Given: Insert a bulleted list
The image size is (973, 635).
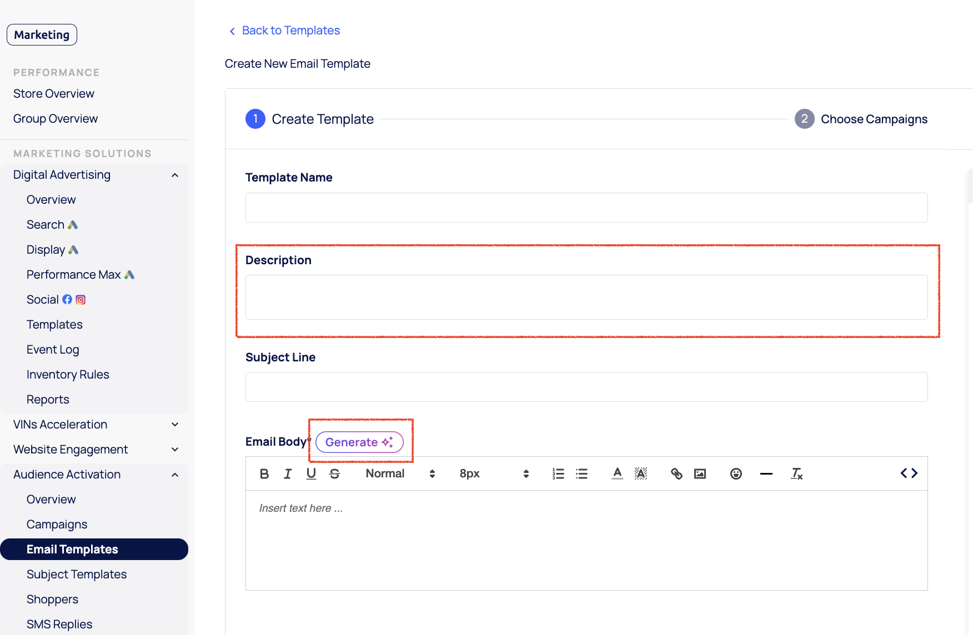Looking at the screenshot, I should [581, 473].
